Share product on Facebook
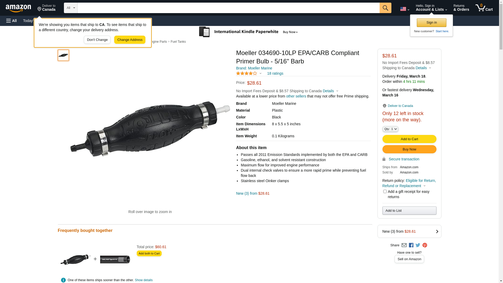The width and height of the screenshot is (503, 283). pyautogui.click(x=411, y=245)
